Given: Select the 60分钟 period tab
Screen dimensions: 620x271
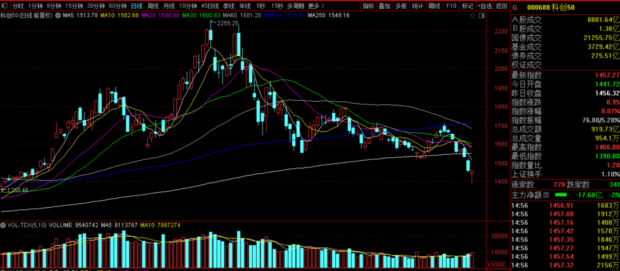Looking at the screenshot, I should 118,6.
